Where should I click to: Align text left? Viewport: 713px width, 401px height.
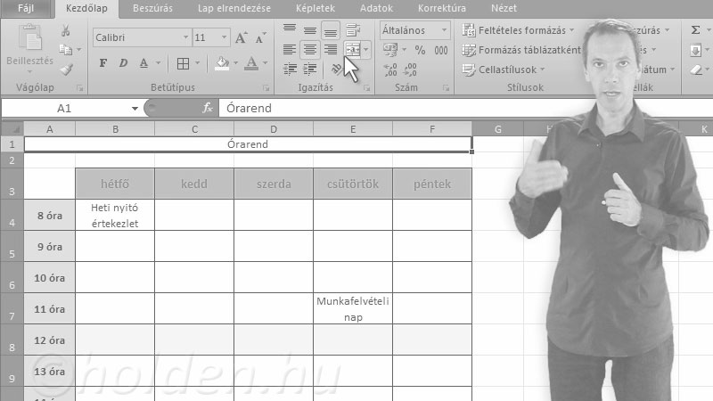pos(290,50)
